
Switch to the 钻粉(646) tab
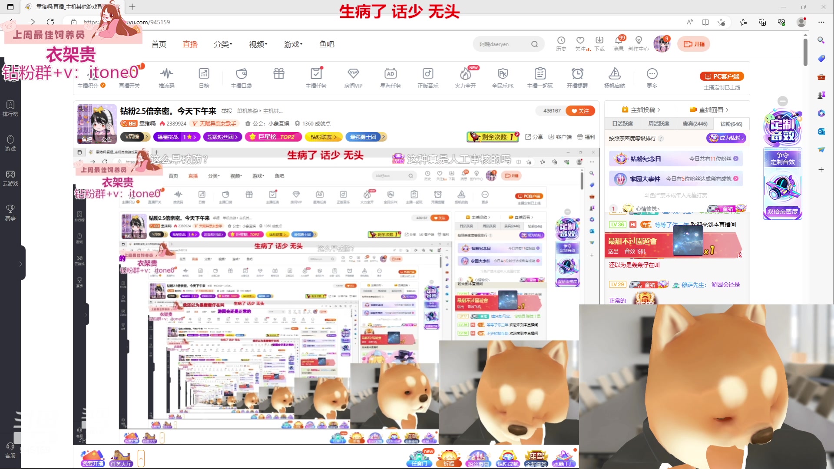tap(731, 124)
